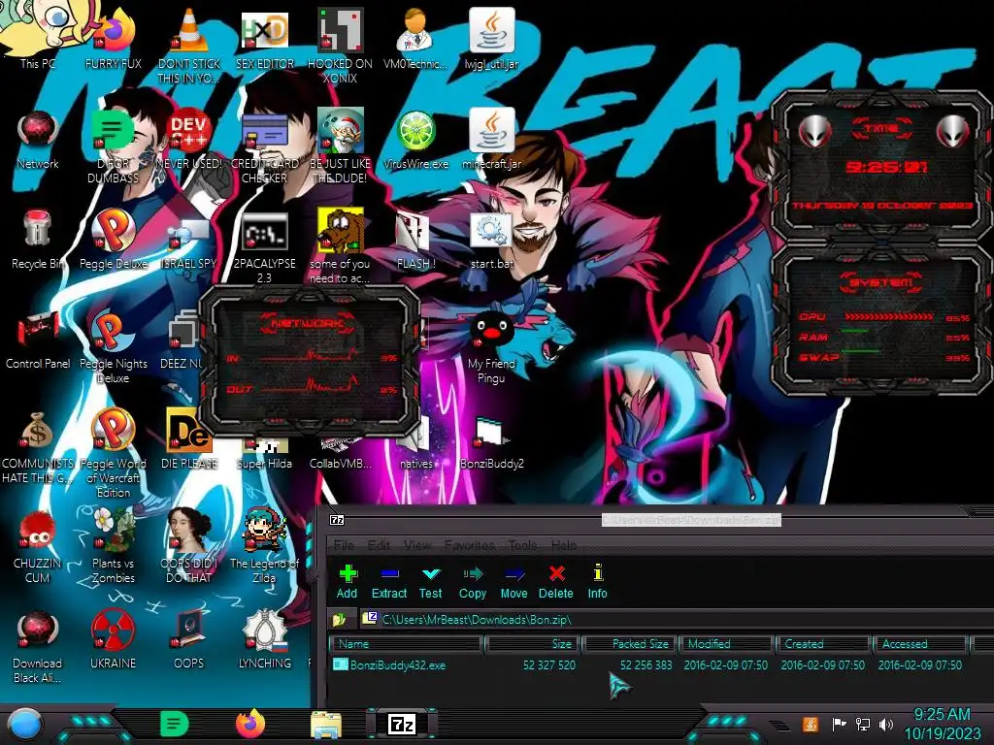Click the Copy toolbar icon in 7-Zip
Image resolution: width=994 pixels, height=745 pixels.
[x=473, y=581]
